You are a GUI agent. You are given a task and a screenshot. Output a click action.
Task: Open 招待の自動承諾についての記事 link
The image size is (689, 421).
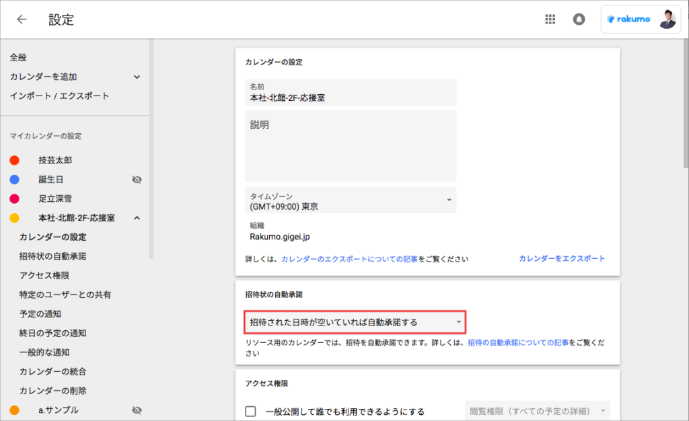pyautogui.click(x=518, y=342)
